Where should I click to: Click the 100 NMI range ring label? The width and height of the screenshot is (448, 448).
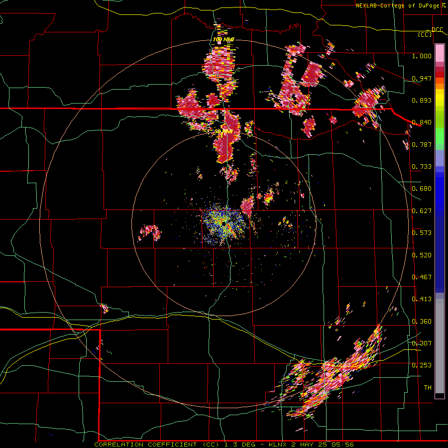coord(224,39)
